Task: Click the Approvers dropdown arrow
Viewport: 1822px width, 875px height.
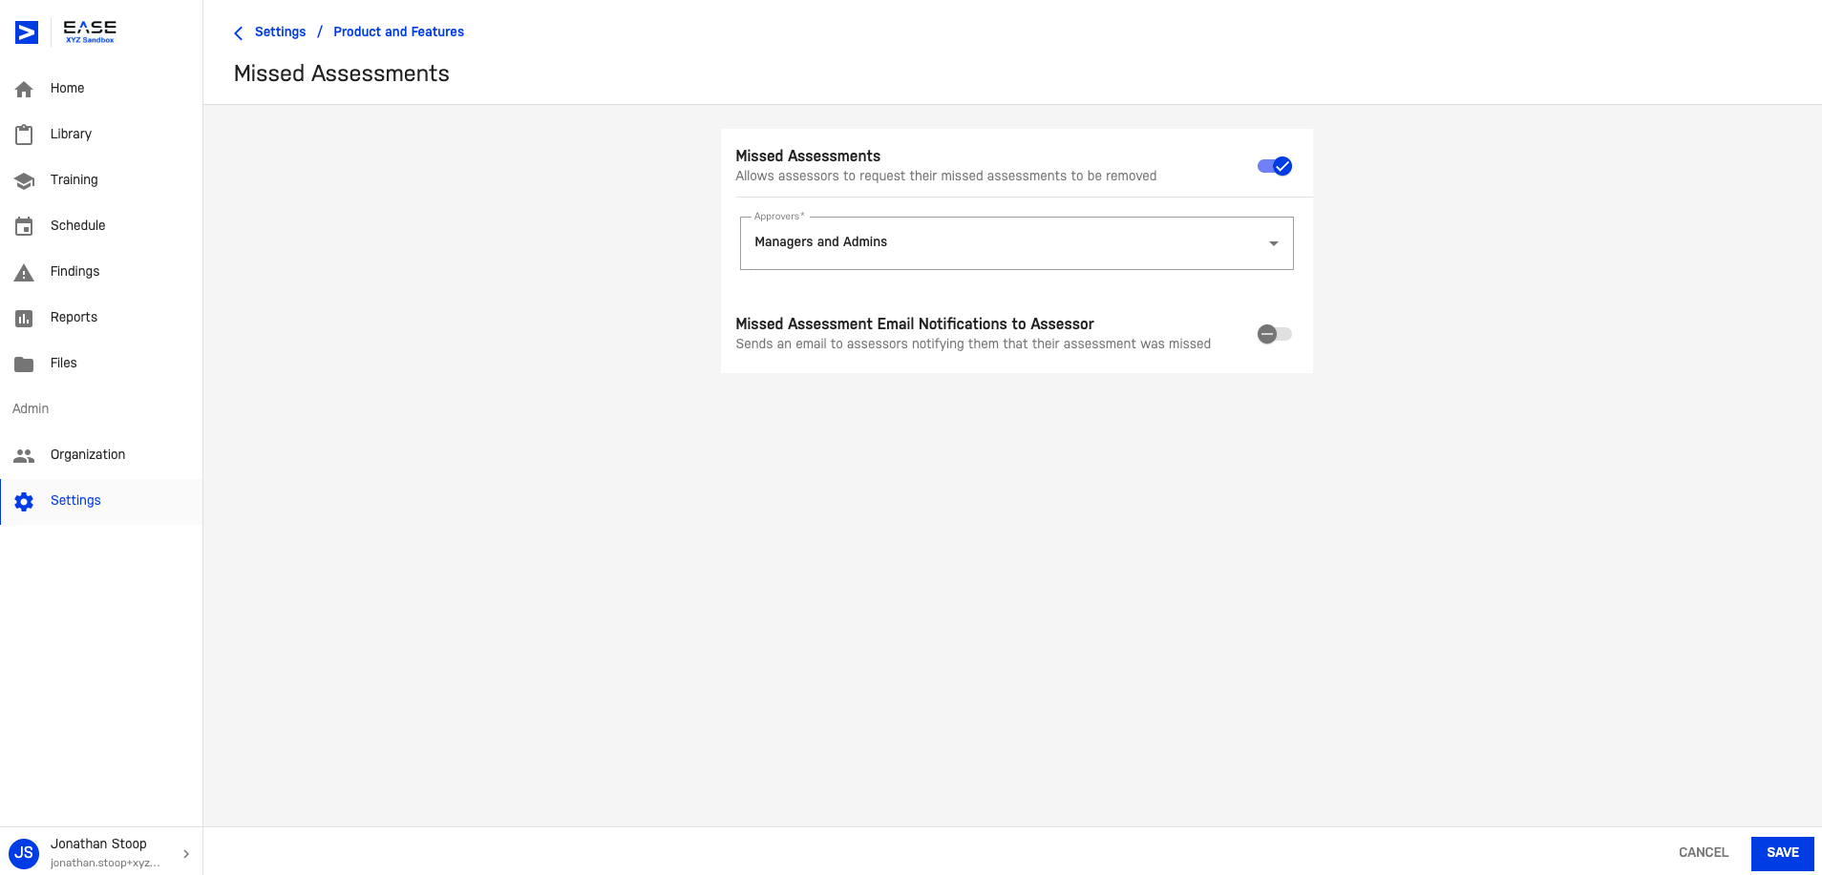Action: (1273, 243)
